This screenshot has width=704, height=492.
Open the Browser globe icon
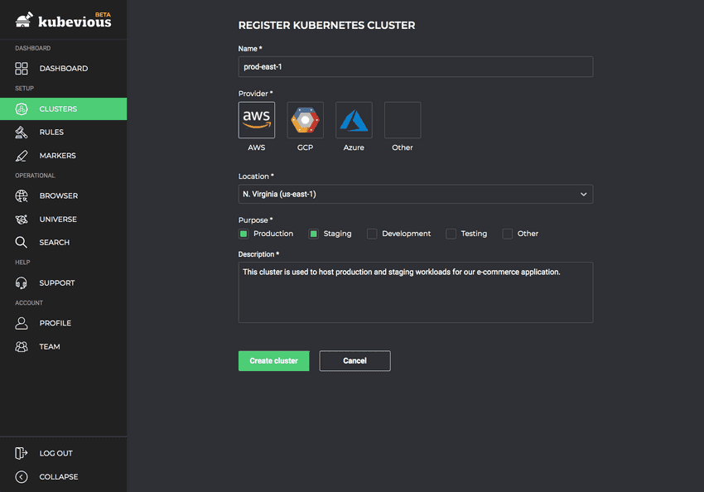(x=22, y=196)
